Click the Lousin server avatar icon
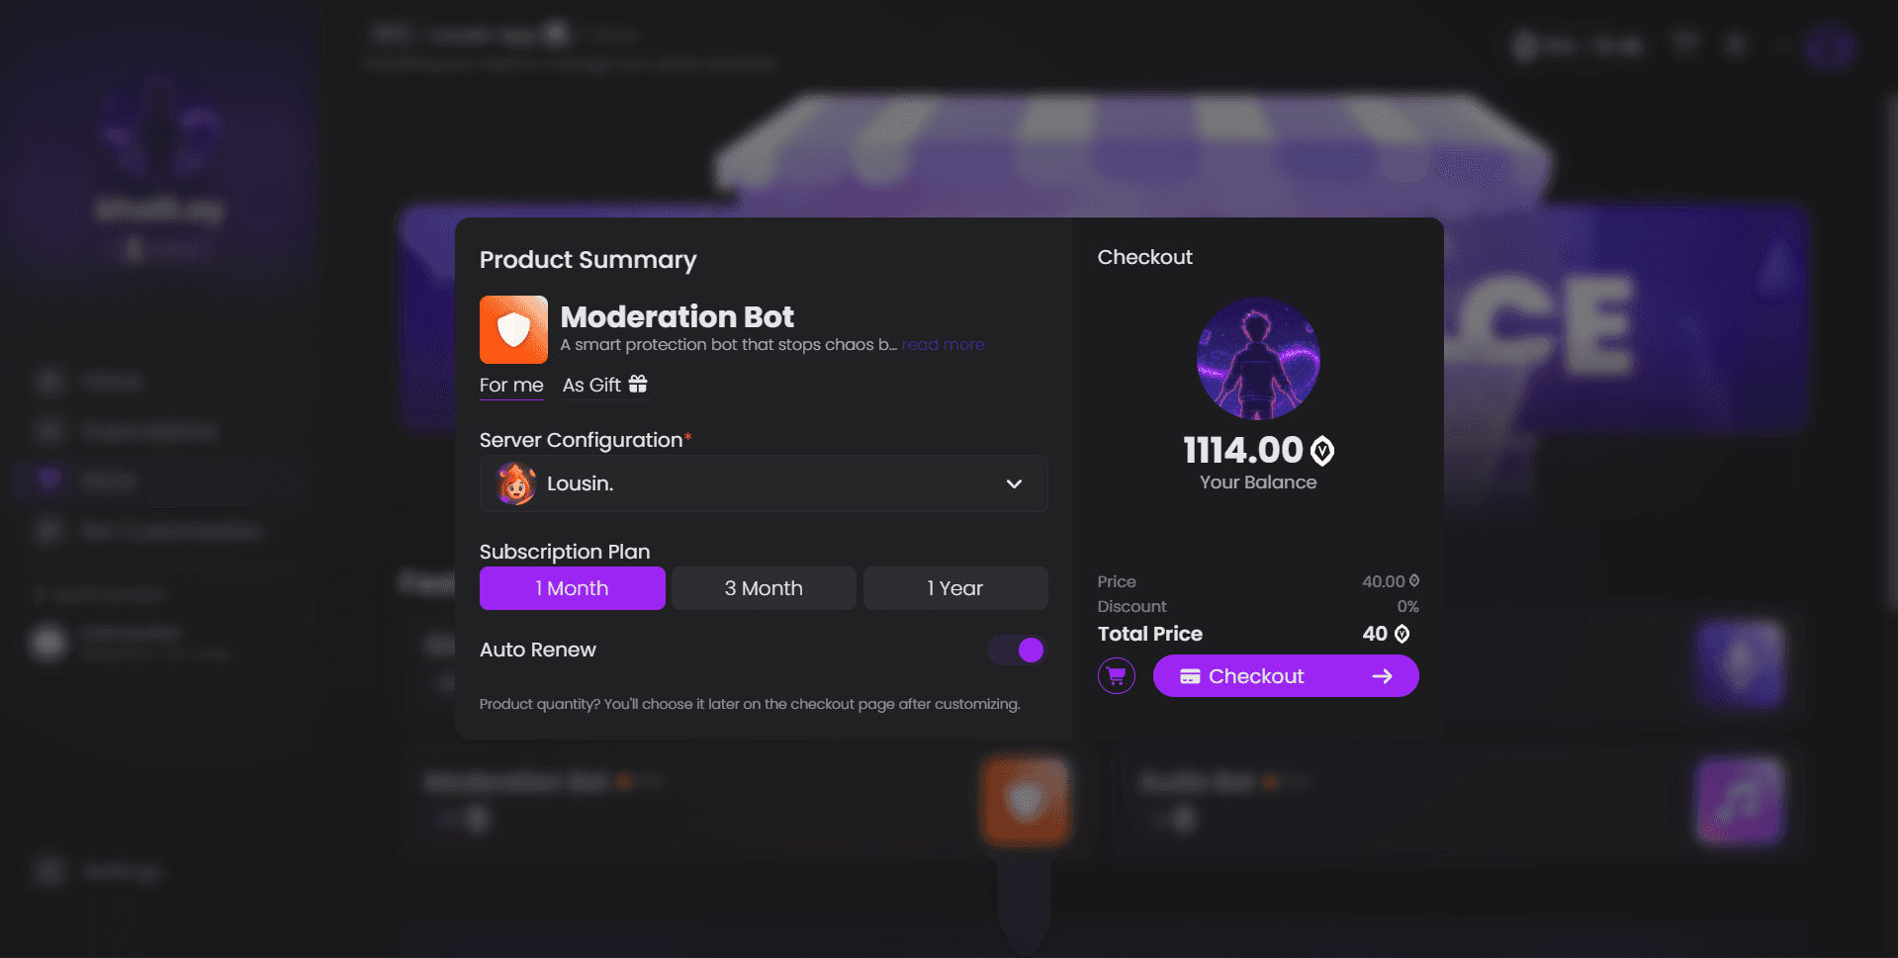The width and height of the screenshot is (1898, 958). point(515,483)
